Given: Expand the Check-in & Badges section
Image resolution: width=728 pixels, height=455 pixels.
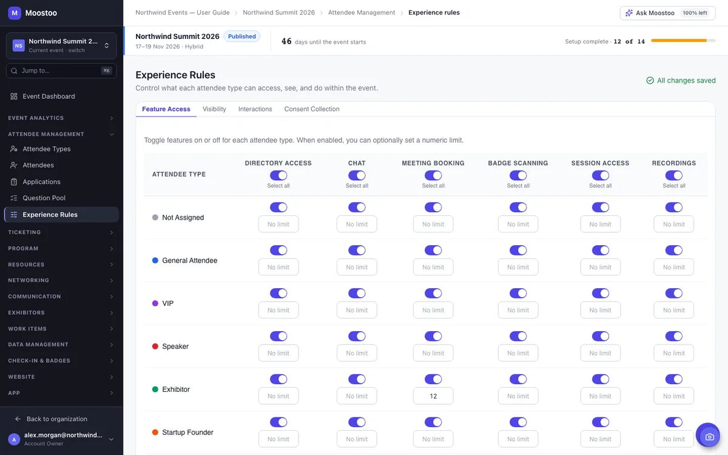Looking at the screenshot, I should coord(61,361).
